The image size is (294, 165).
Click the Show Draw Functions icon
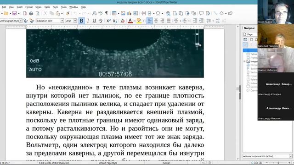click(x=231, y=13)
